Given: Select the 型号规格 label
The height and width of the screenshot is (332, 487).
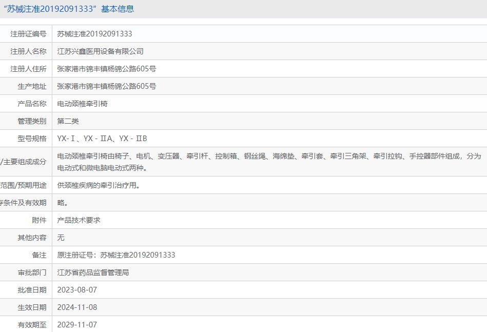Looking at the screenshot, I should pos(32,138).
